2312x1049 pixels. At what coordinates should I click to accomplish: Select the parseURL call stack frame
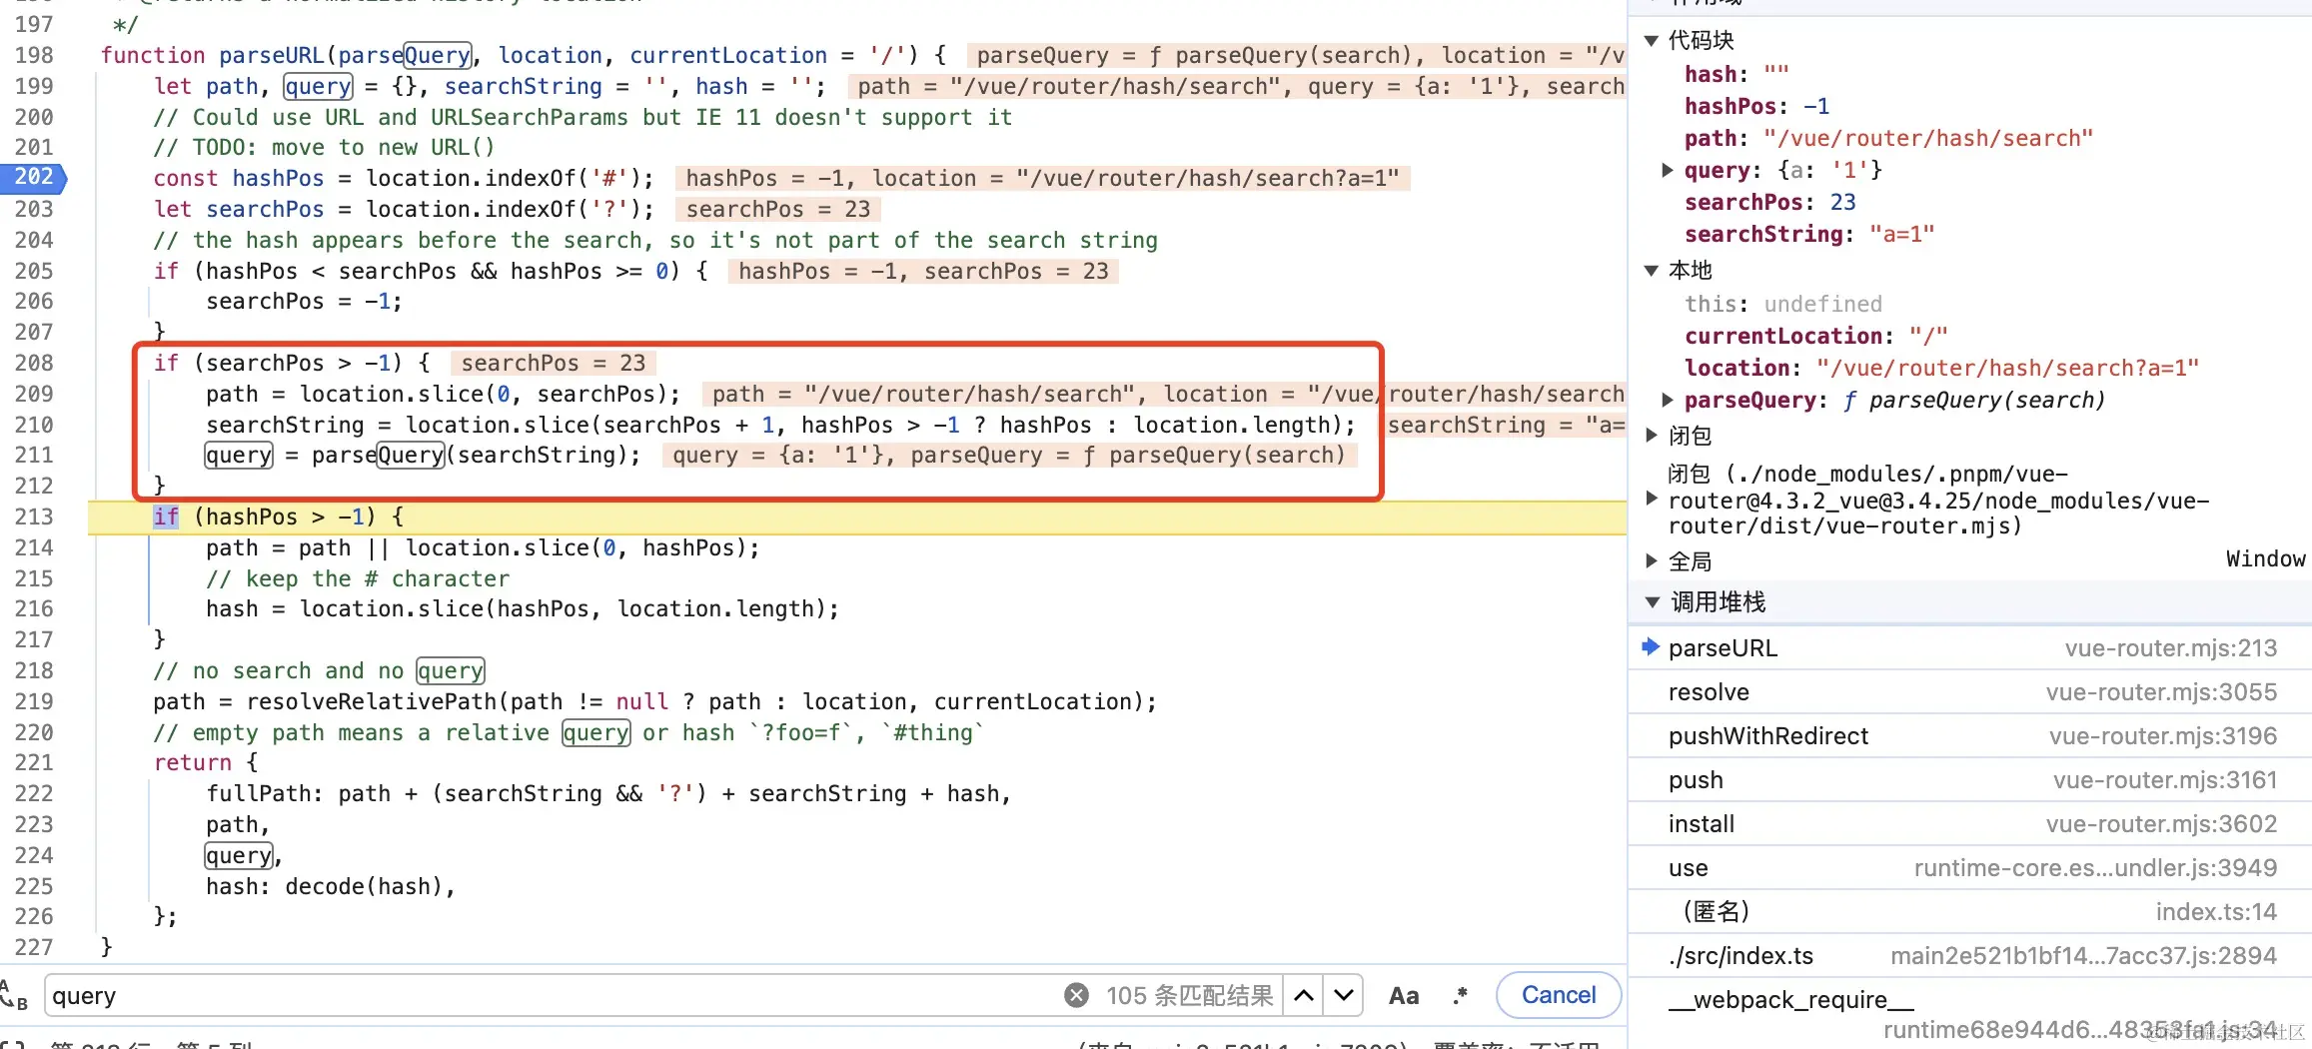1969,648
